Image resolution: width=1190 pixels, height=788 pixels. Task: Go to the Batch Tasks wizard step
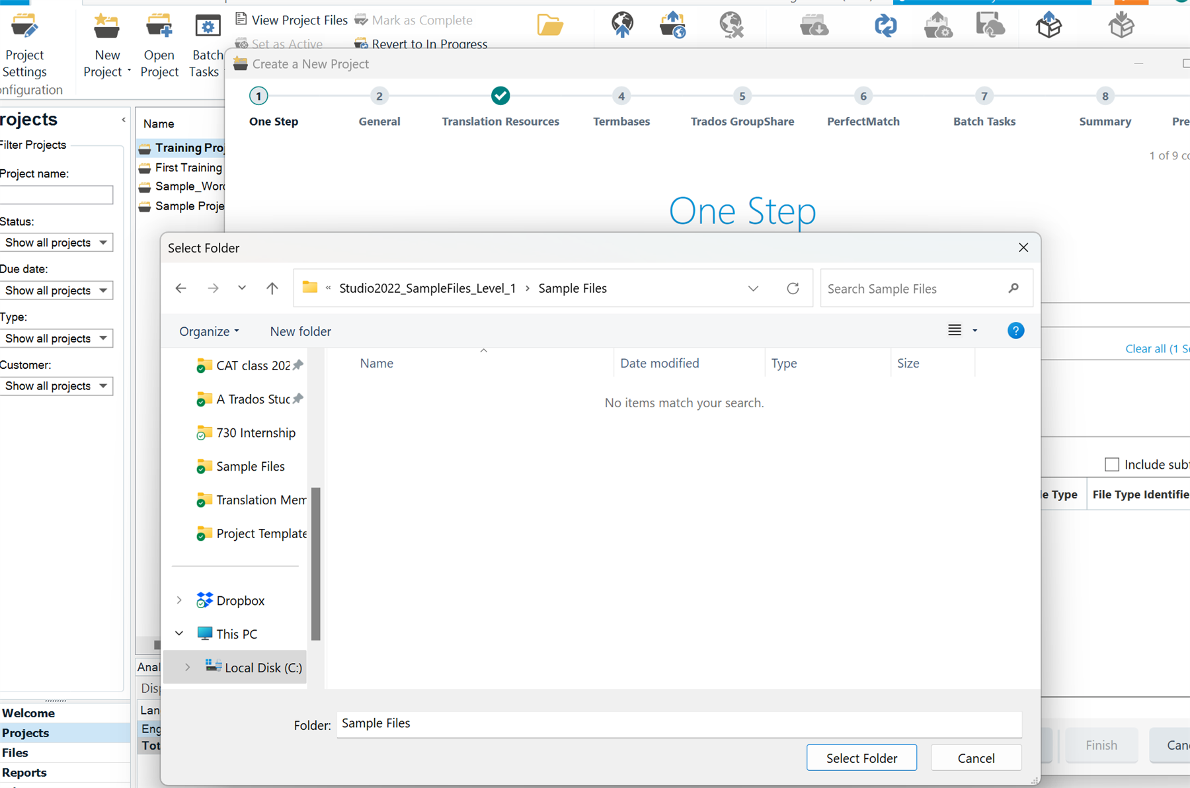click(984, 107)
